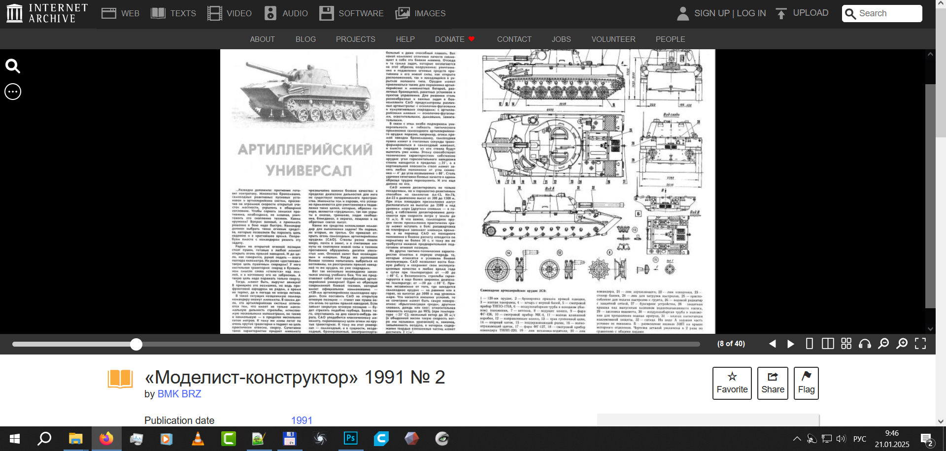The image size is (946, 451).
Task: Click the Internet Archive logo
Action: coord(47,13)
